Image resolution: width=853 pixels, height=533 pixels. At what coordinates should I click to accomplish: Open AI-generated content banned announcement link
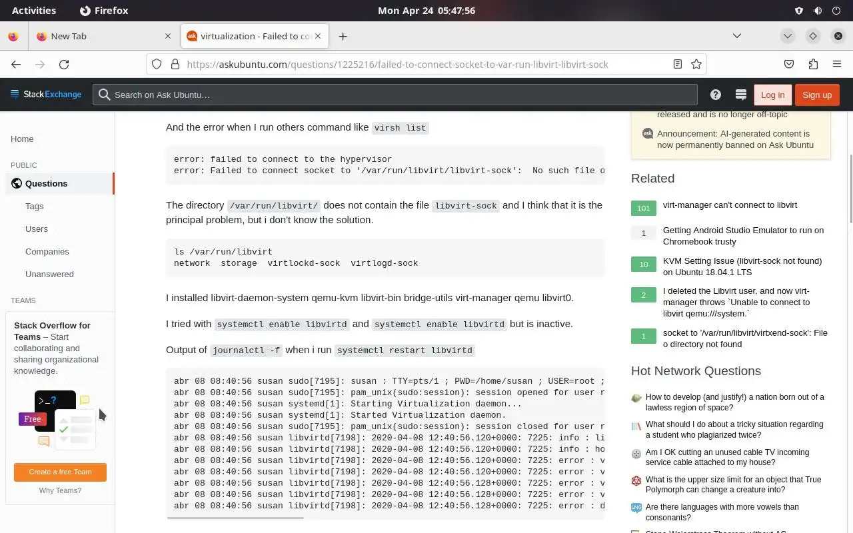click(735, 139)
